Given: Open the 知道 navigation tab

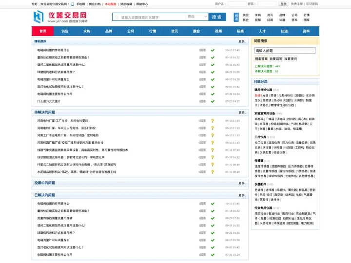Looking at the screenshot, I should point(284,31).
